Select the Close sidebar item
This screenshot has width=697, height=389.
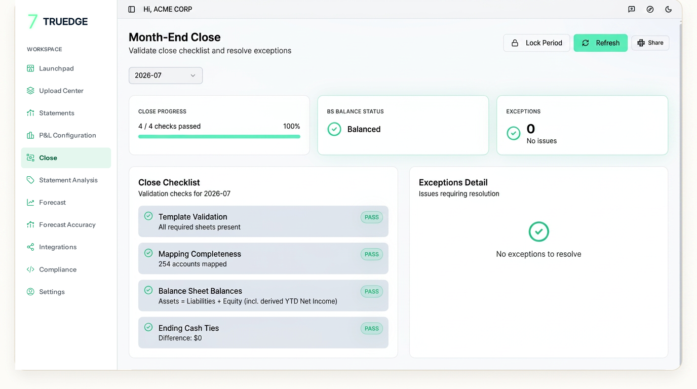tap(66, 158)
